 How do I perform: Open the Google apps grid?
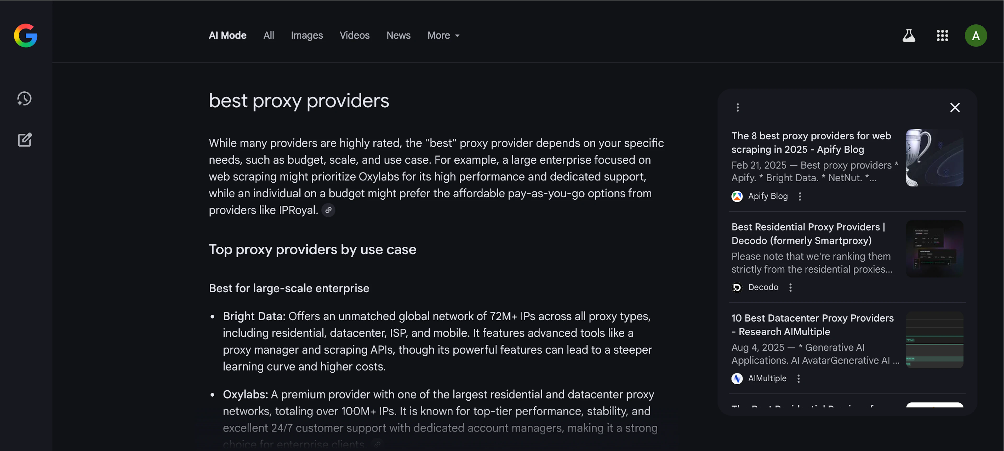[x=942, y=36]
